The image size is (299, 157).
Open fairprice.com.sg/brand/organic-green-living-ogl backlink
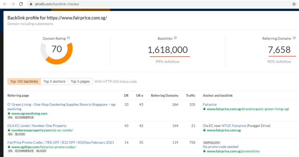(x=248, y=109)
